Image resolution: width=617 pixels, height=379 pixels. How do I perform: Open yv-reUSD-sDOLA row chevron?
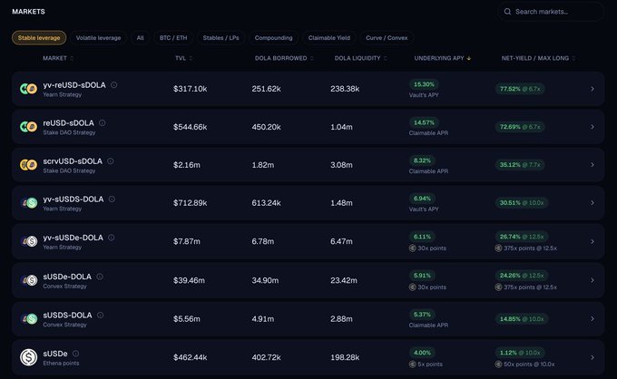pos(593,89)
